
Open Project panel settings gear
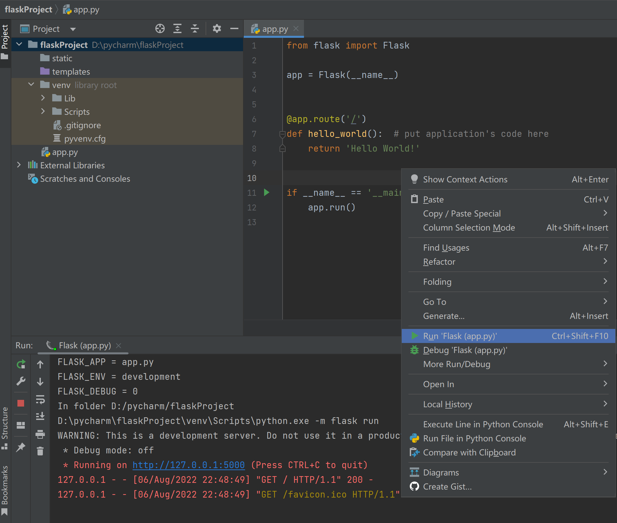[x=217, y=29]
